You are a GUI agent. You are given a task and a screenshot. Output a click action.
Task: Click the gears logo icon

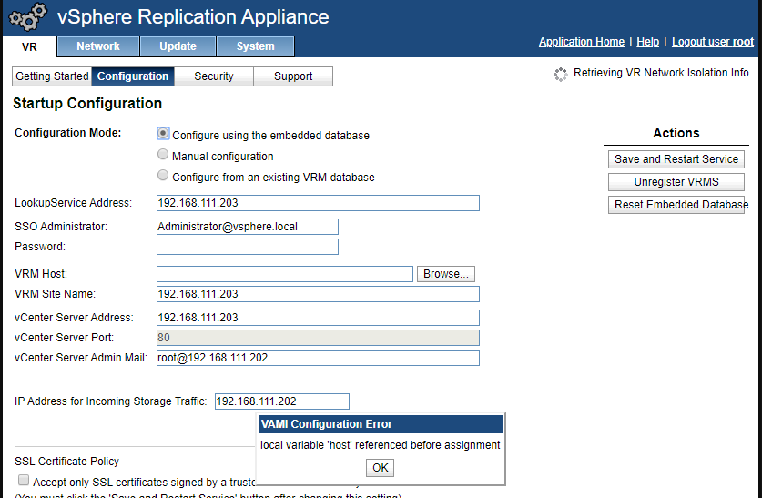pos(28,16)
